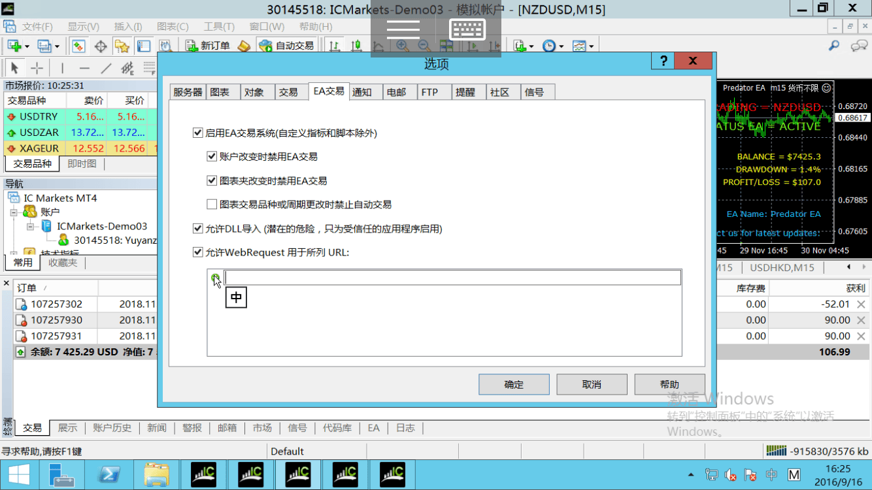Viewport: 872px width, 490px height.
Task: Select the IC Markets MT4 tree item
Action: [x=60, y=198]
